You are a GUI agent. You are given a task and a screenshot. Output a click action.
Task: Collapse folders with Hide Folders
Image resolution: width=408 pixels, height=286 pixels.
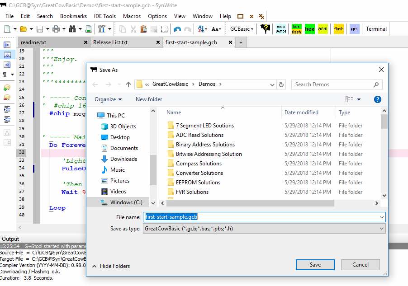click(111, 266)
